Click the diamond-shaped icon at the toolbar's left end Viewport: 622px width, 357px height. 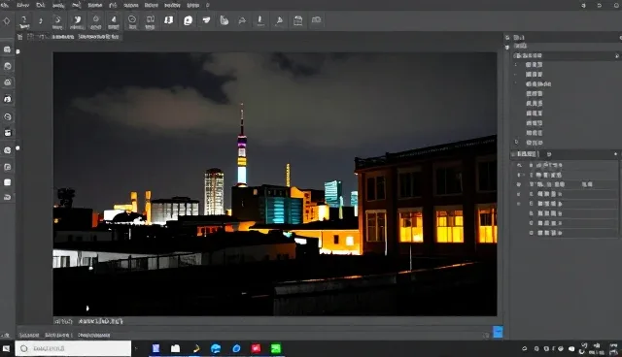tap(7, 21)
